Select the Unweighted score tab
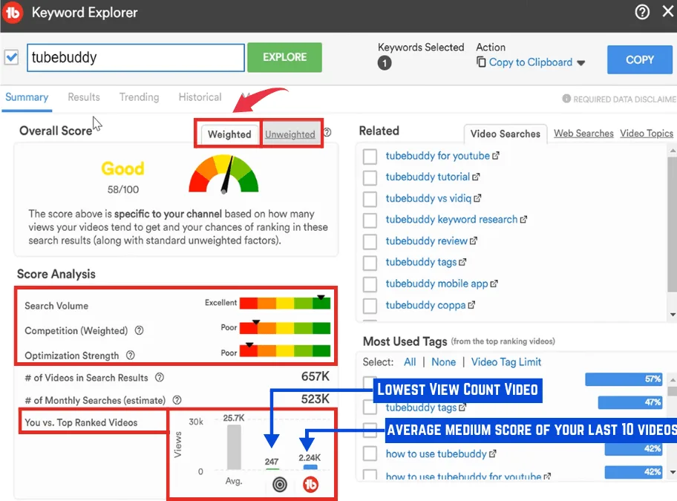The width and height of the screenshot is (677, 501). (290, 134)
